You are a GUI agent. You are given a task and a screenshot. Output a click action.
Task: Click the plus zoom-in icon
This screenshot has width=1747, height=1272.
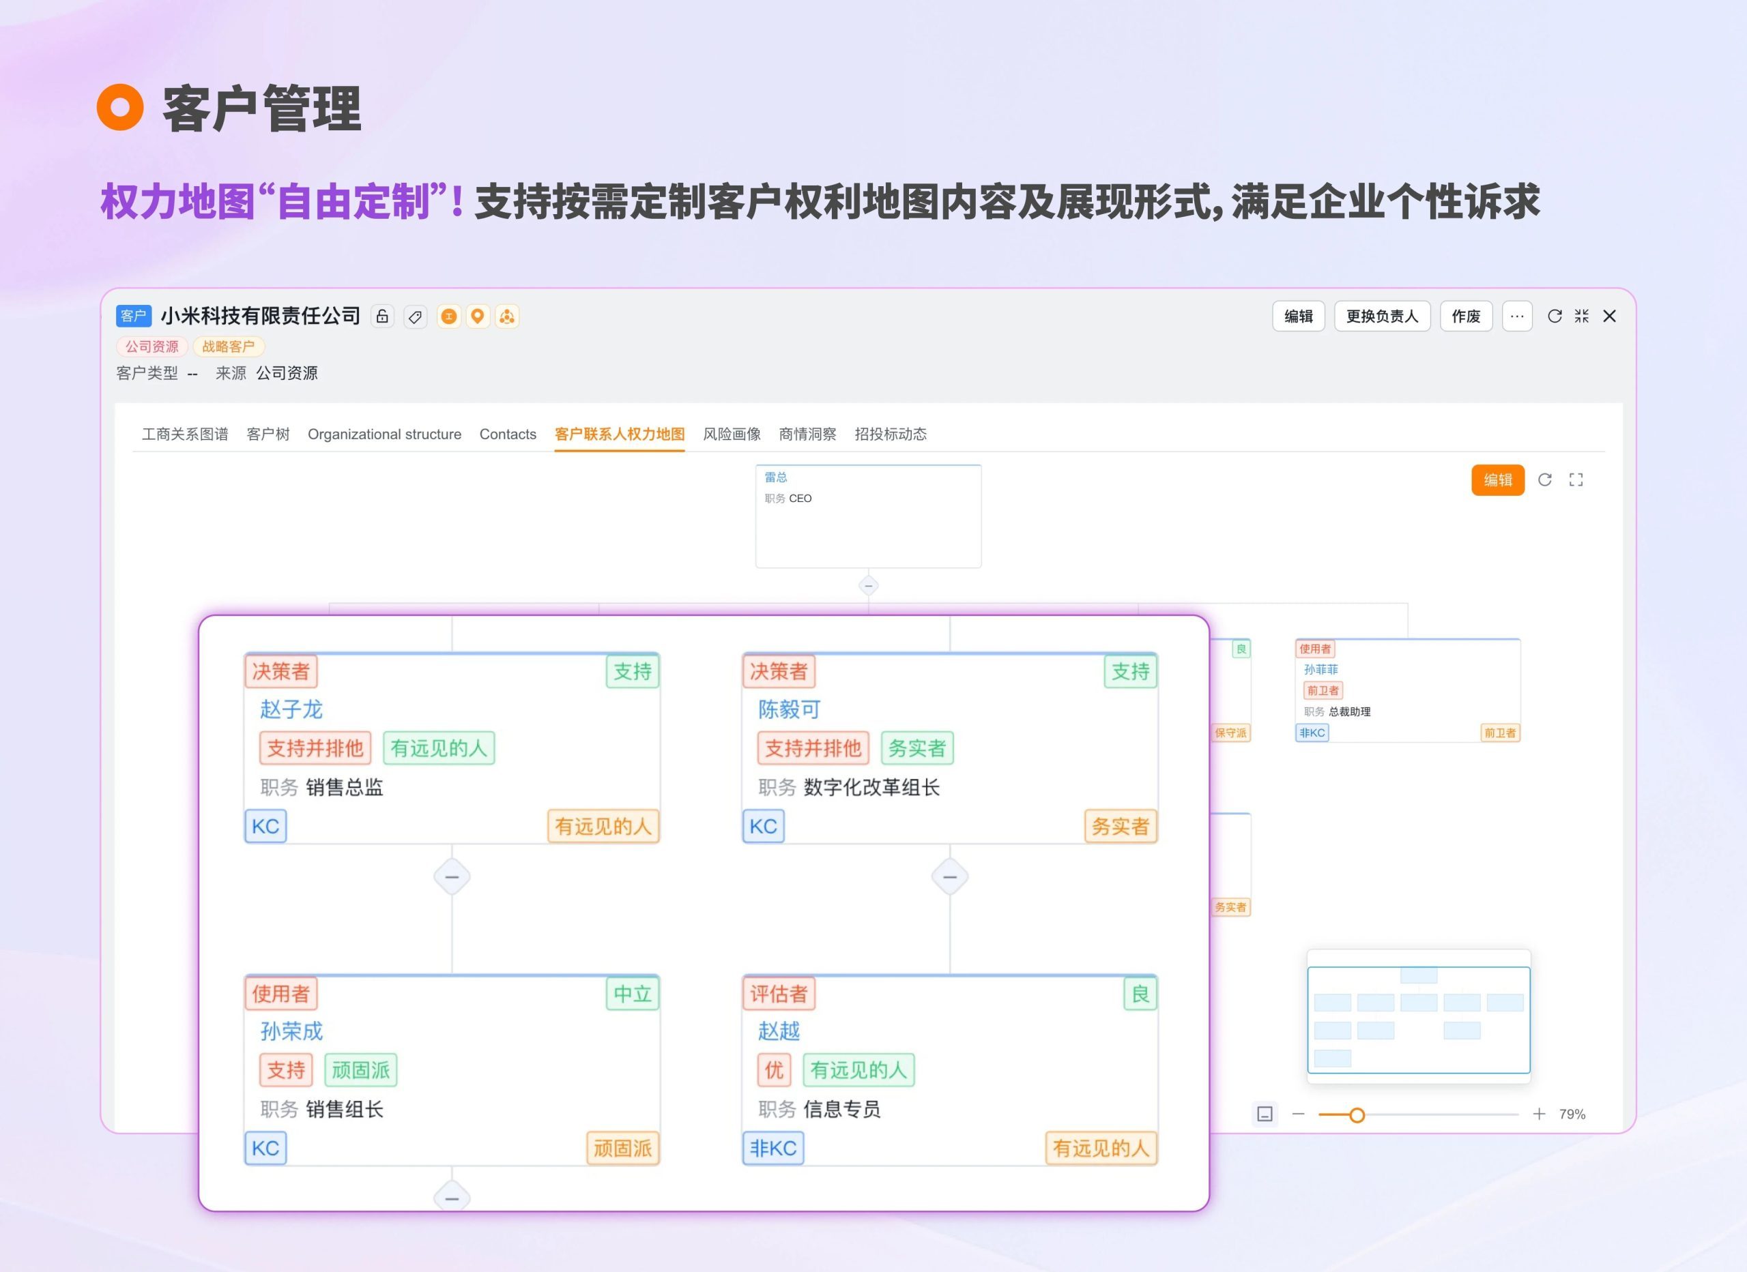[x=1538, y=1114]
